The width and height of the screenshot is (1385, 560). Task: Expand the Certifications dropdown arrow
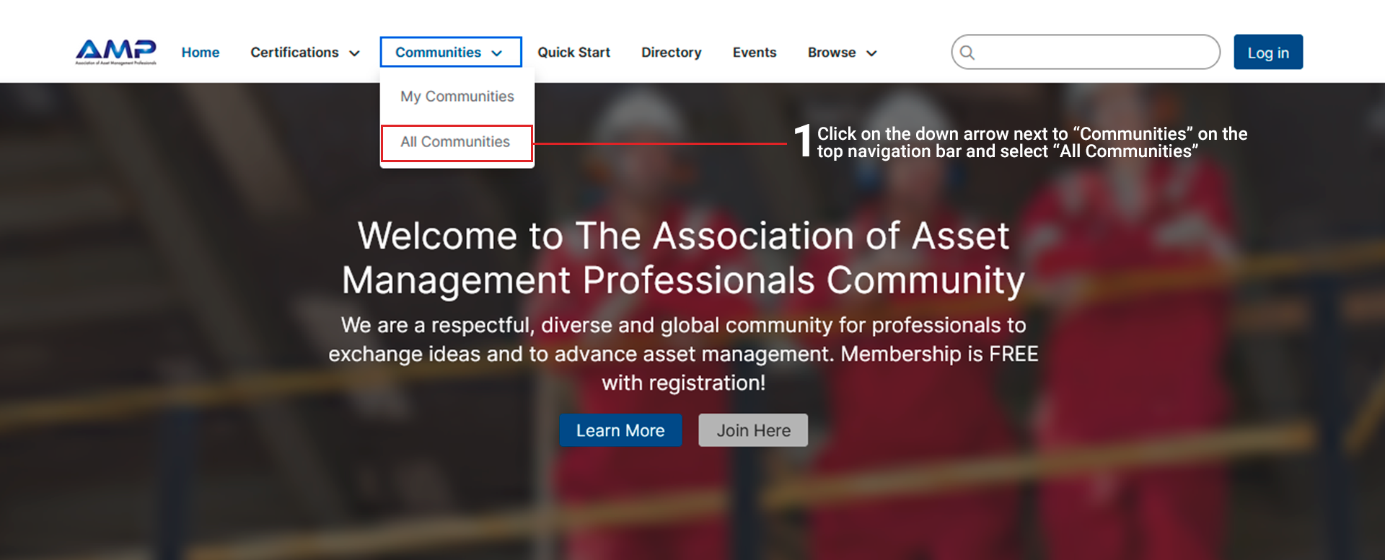tap(354, 53)
